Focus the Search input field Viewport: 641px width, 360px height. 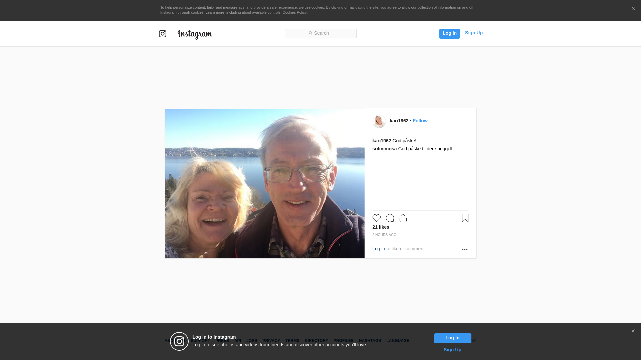[320, 34]
